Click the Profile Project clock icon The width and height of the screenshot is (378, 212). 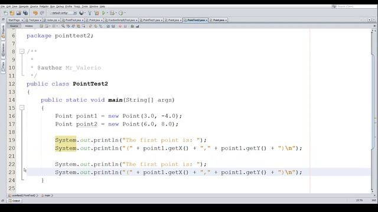point(121,13)
